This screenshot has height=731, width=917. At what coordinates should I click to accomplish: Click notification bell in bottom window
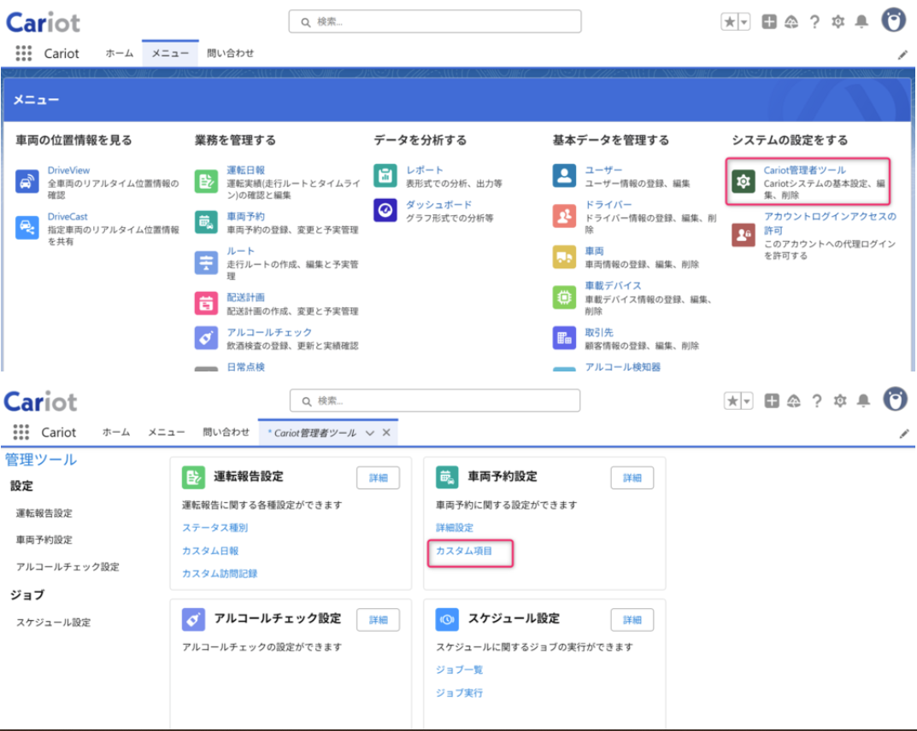pyautogui.click(x=863, y=401)
